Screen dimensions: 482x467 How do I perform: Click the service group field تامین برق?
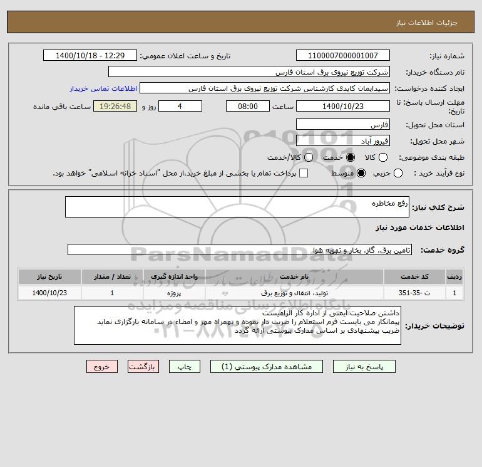(240, 249)
